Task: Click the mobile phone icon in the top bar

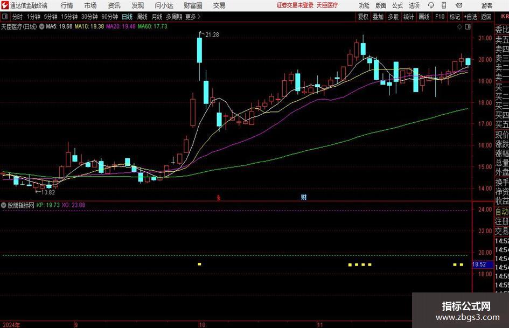Action: (444, 5)
